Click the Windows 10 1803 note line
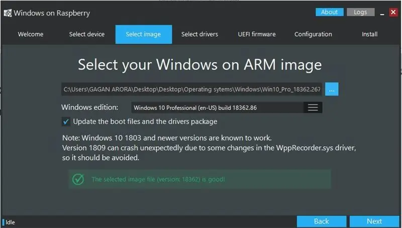402x228 pixels. tap(167, 138)
